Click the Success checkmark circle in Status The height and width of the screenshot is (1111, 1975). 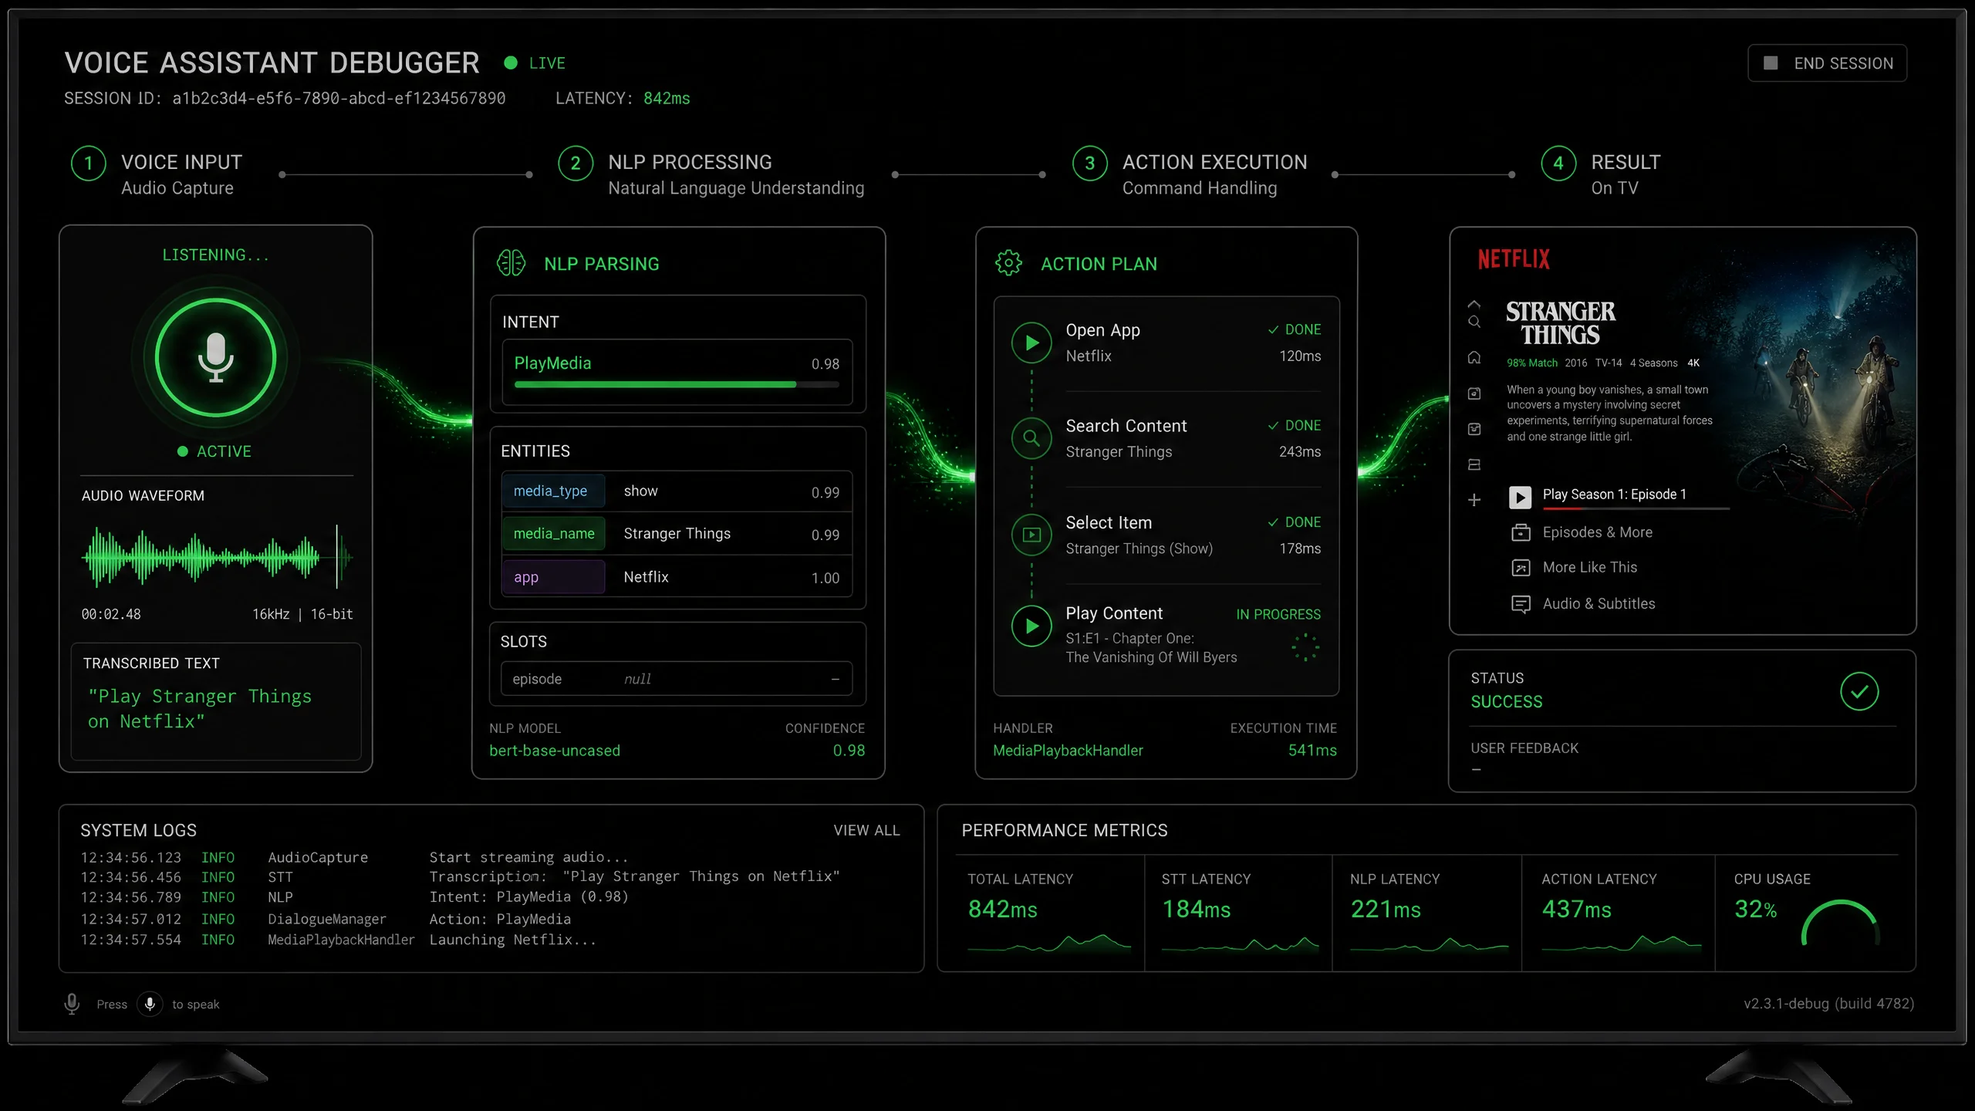(x=1859, y=691)
